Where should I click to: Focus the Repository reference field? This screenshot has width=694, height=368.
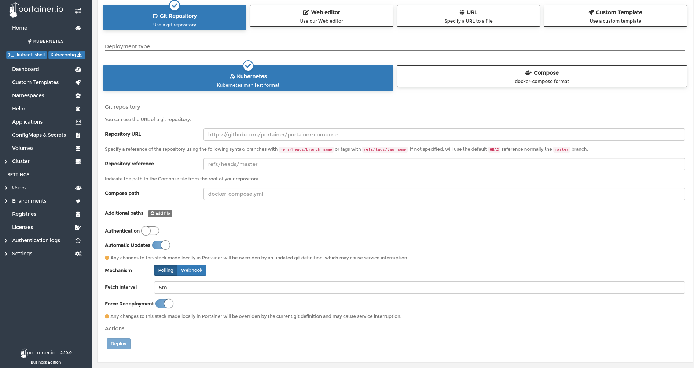click(444, 164)
